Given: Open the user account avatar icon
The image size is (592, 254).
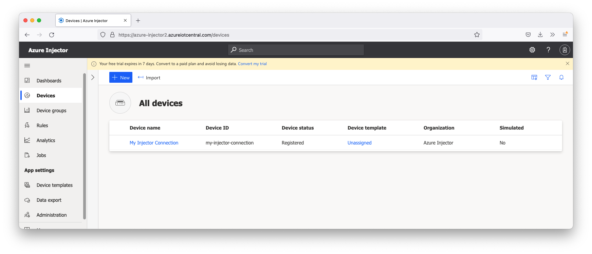Looking at the screenshot, I should pyautogui.click(x=565, y=50).
